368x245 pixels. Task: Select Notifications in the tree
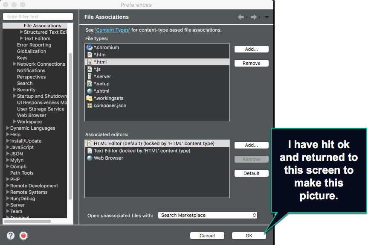pos(31,70)
